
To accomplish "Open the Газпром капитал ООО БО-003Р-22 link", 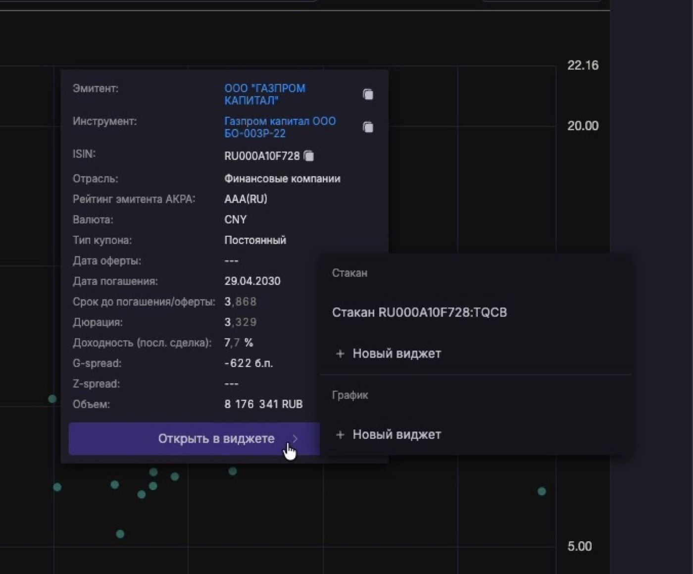I will pos(280,127).
